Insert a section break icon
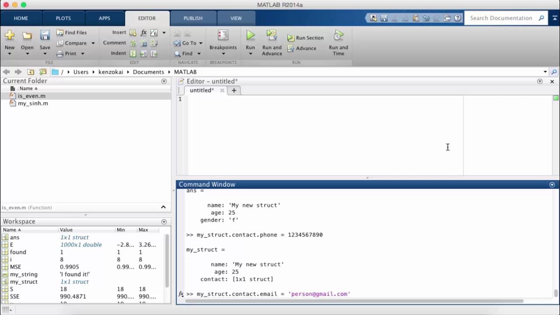Screen dimensions: 560x315 pyautogui.click(x=133, y=32)
